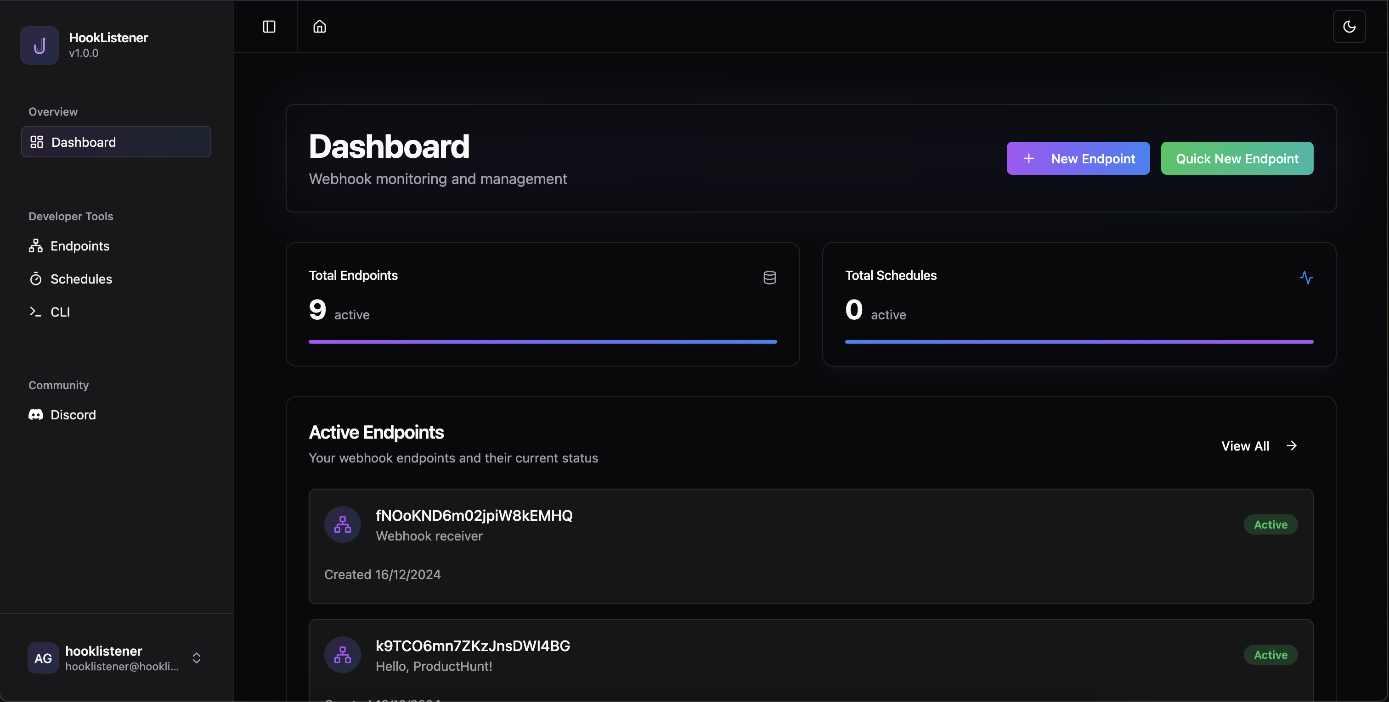Click the Discord logo icon

coord(35,415)
